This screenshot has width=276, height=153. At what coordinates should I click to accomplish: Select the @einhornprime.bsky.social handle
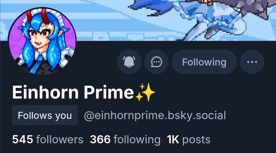(155, 116)
